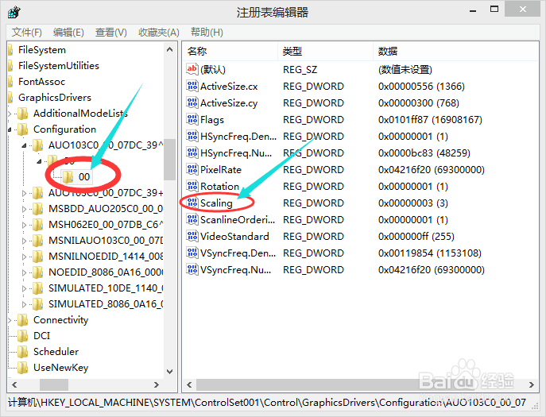546x417 pixels.
Task: Click the data 0x00000556 (1366)
Action: (421, 86)
